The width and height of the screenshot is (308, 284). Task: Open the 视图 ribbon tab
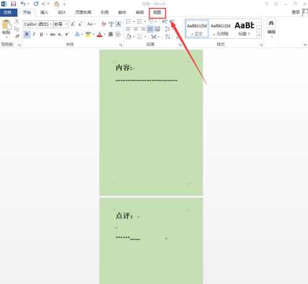(157, 12)
